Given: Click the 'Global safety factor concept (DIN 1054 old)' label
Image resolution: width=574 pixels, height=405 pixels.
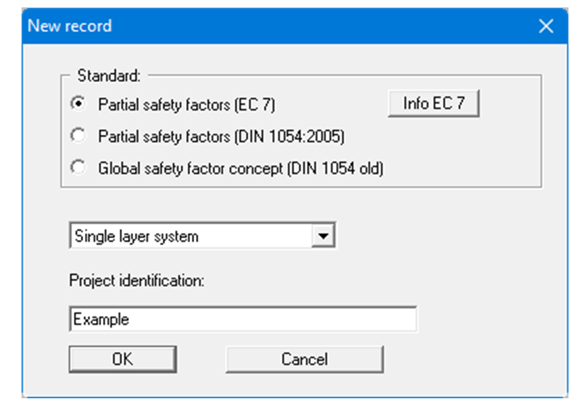Looking at the screenshot, I should (x=240, y=169).
